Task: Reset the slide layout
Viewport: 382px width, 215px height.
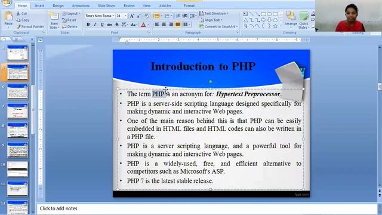Action: coord(69,20)
